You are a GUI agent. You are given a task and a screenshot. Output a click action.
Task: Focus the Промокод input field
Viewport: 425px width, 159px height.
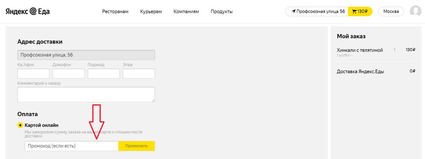coord(71,146)
